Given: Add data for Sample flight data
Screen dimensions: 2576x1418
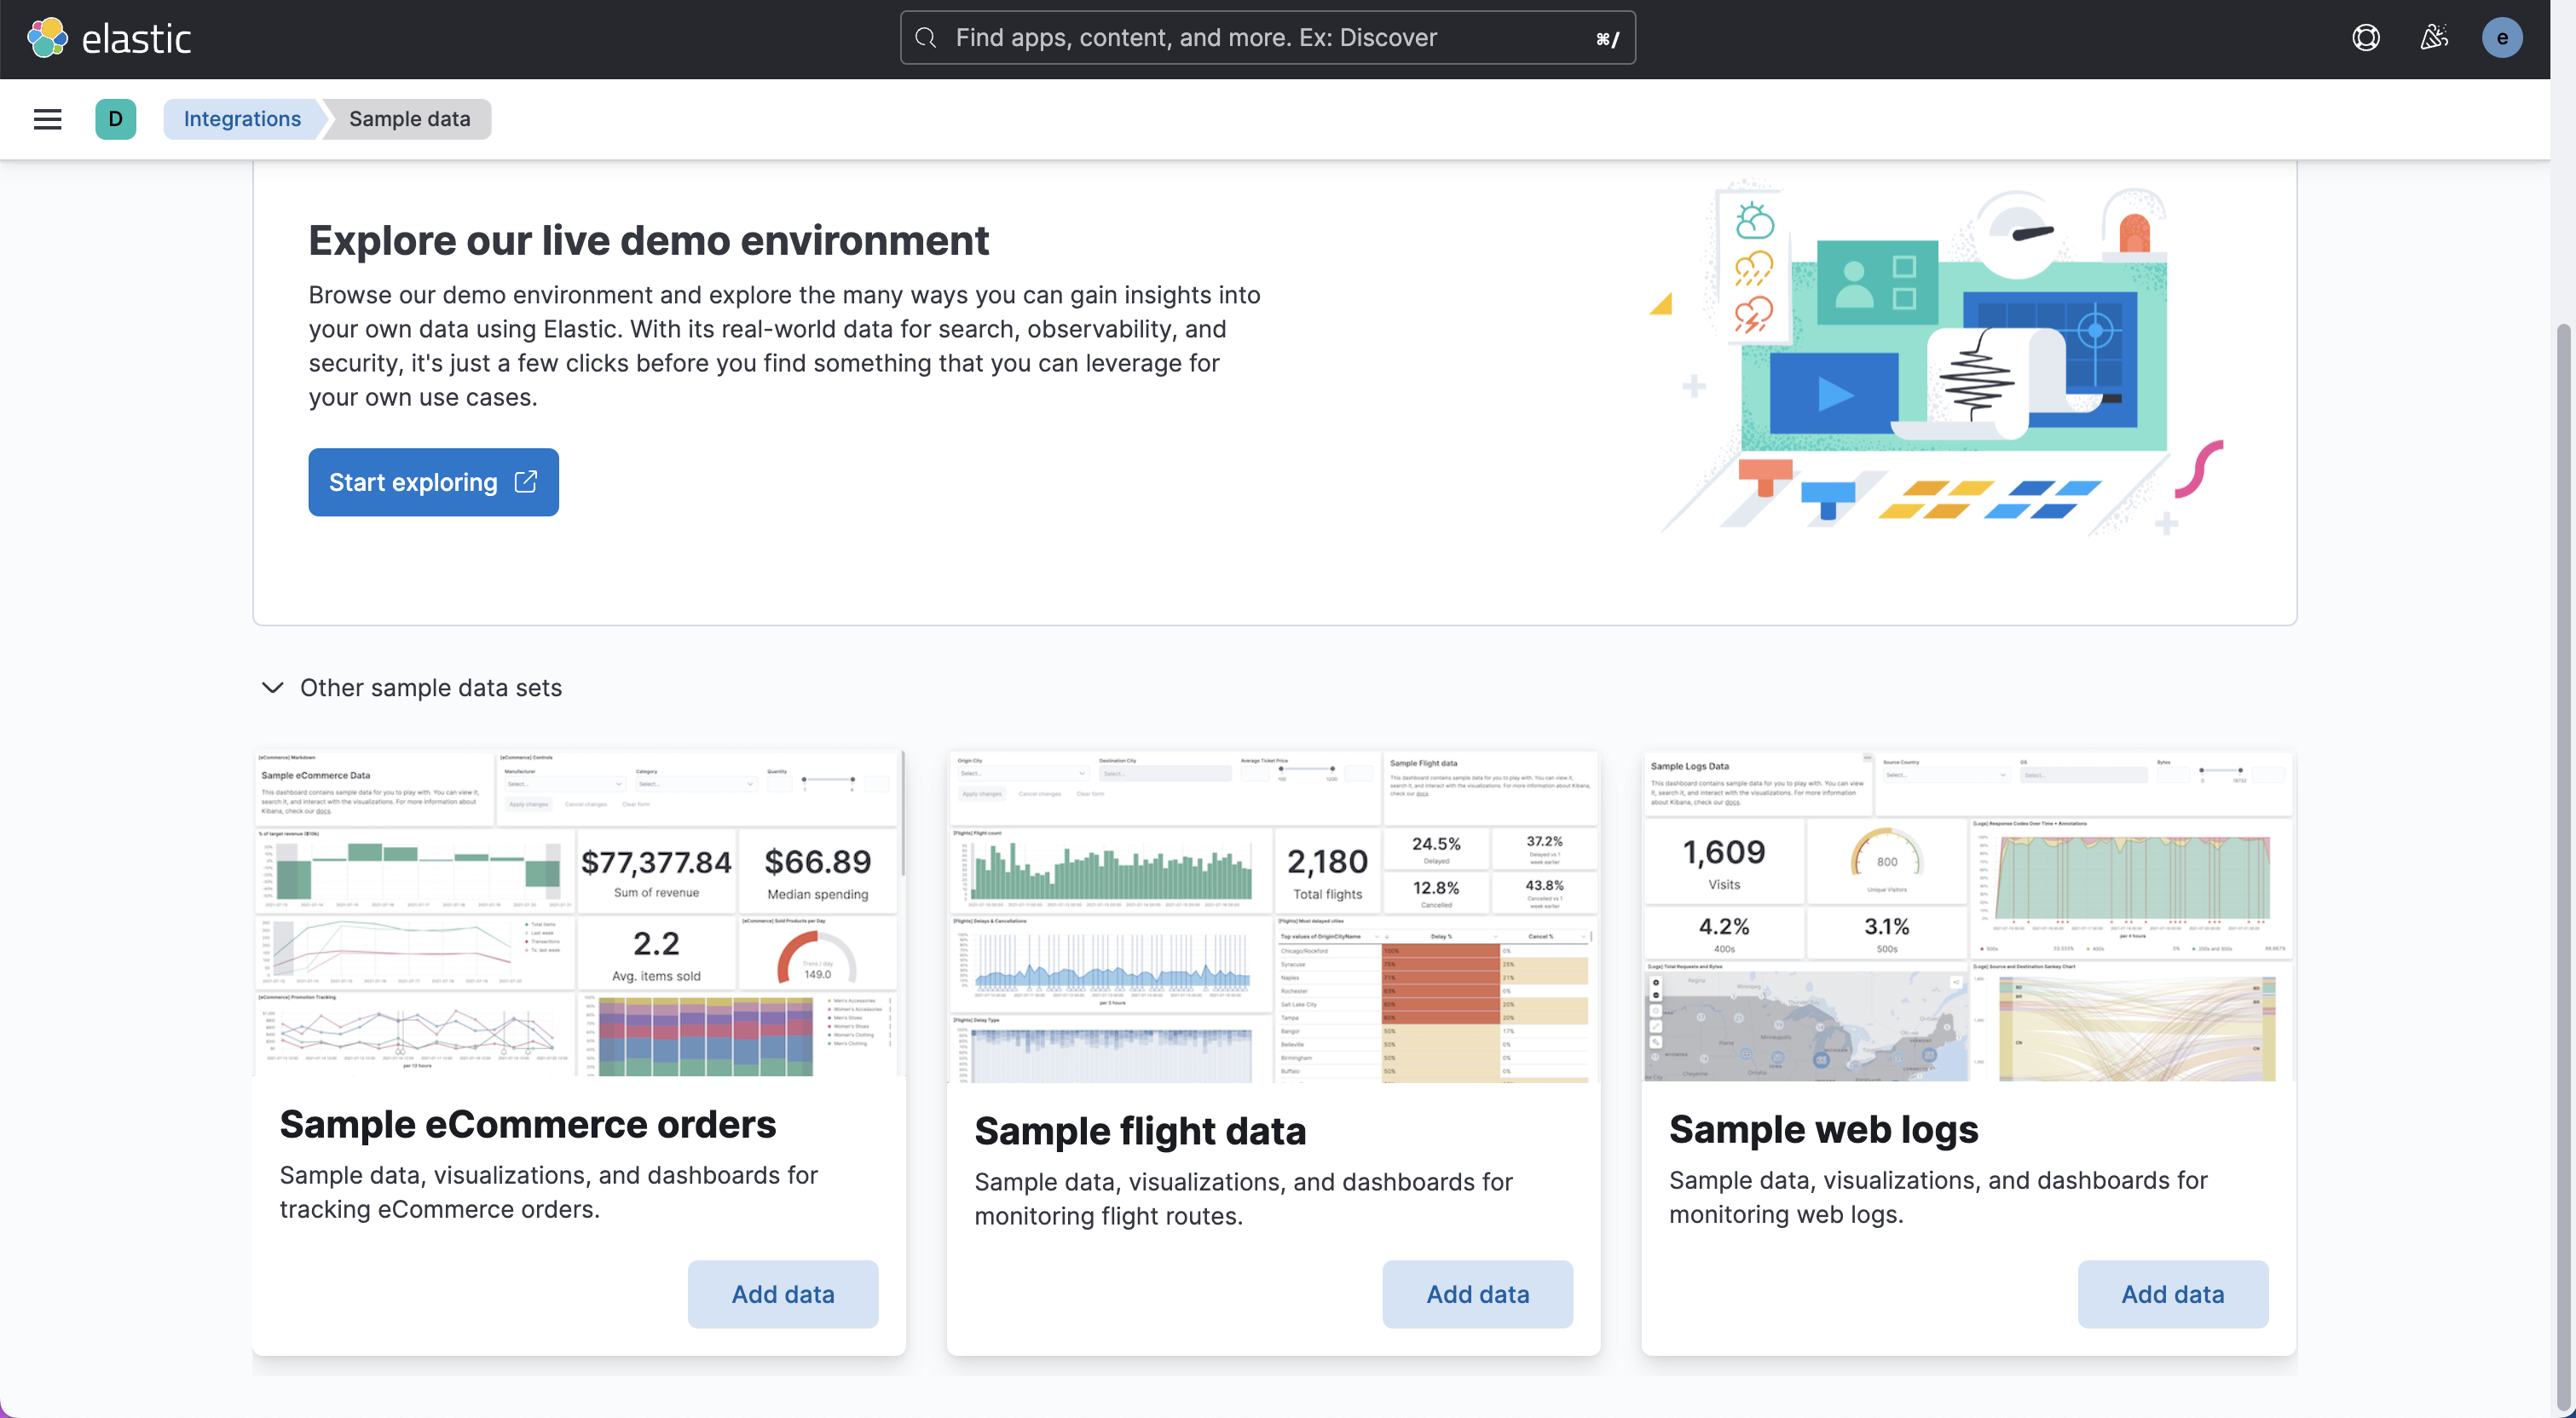Looking at the screenshot, I should [1477, 1294].
